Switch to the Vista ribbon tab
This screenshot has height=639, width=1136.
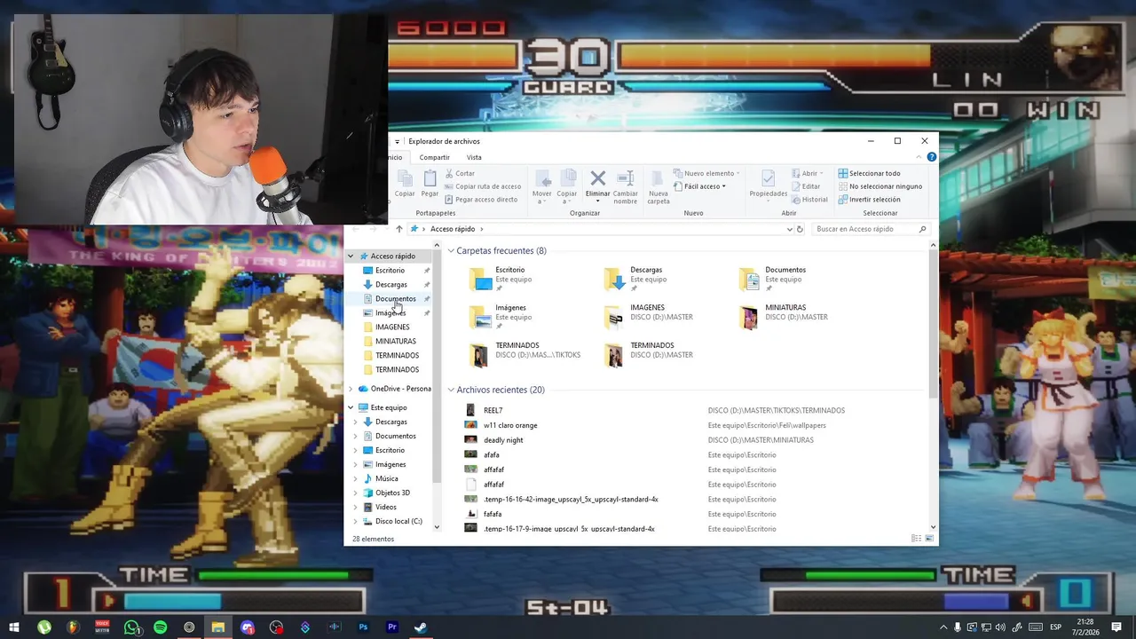[x=474, y=157]
